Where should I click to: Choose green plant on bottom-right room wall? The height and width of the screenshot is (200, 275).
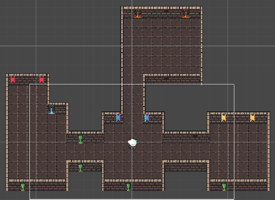(224, 187)
